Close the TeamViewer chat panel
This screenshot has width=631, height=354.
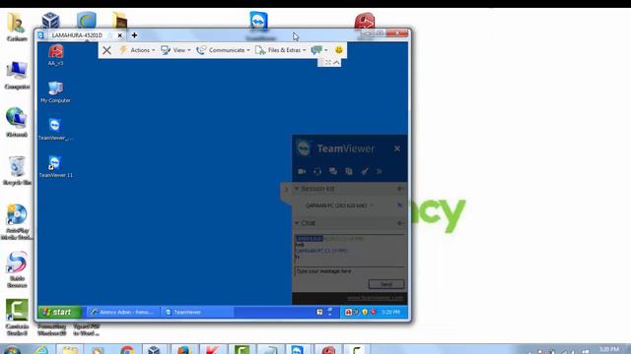click(397, 148)
